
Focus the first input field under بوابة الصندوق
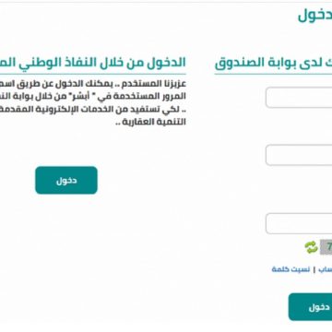coord(299,98)
